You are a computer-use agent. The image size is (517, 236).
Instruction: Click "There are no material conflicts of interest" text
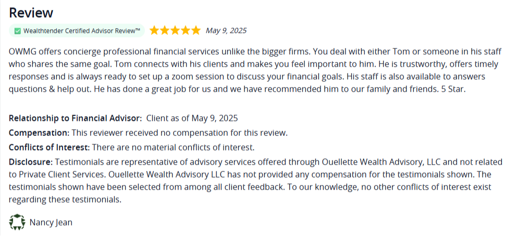173,147
